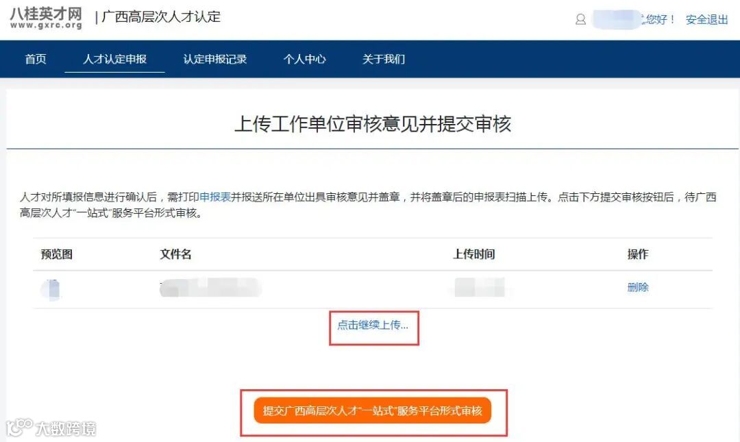
Task: Open the 首页 navigation tab
Action: [x=36, y=59]
